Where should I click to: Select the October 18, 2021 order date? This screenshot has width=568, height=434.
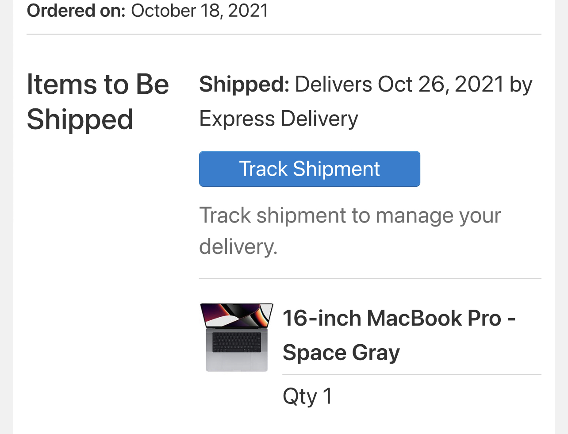click(x=200, y=11)
